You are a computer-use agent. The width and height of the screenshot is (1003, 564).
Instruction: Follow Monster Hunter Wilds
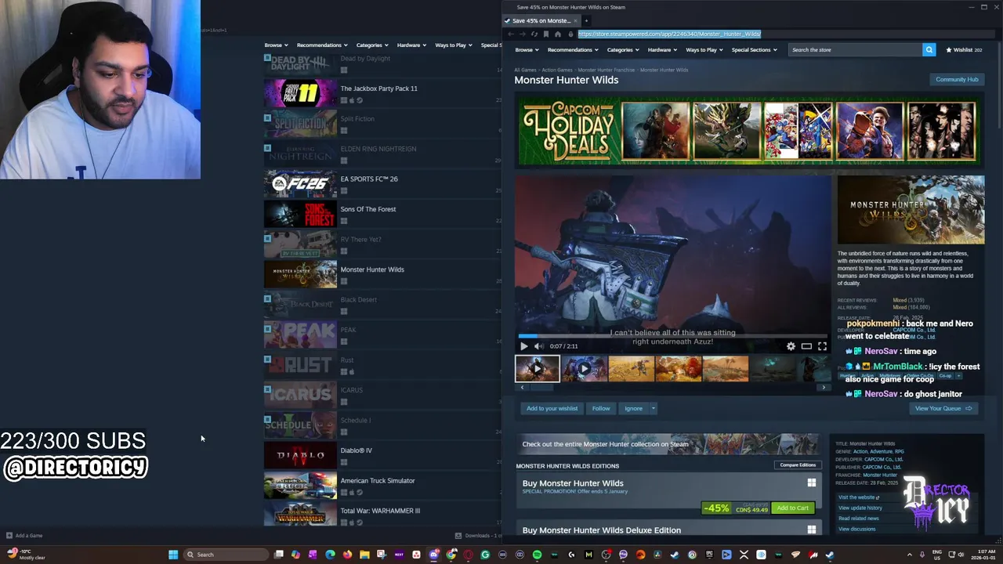(x=601, y=408)
